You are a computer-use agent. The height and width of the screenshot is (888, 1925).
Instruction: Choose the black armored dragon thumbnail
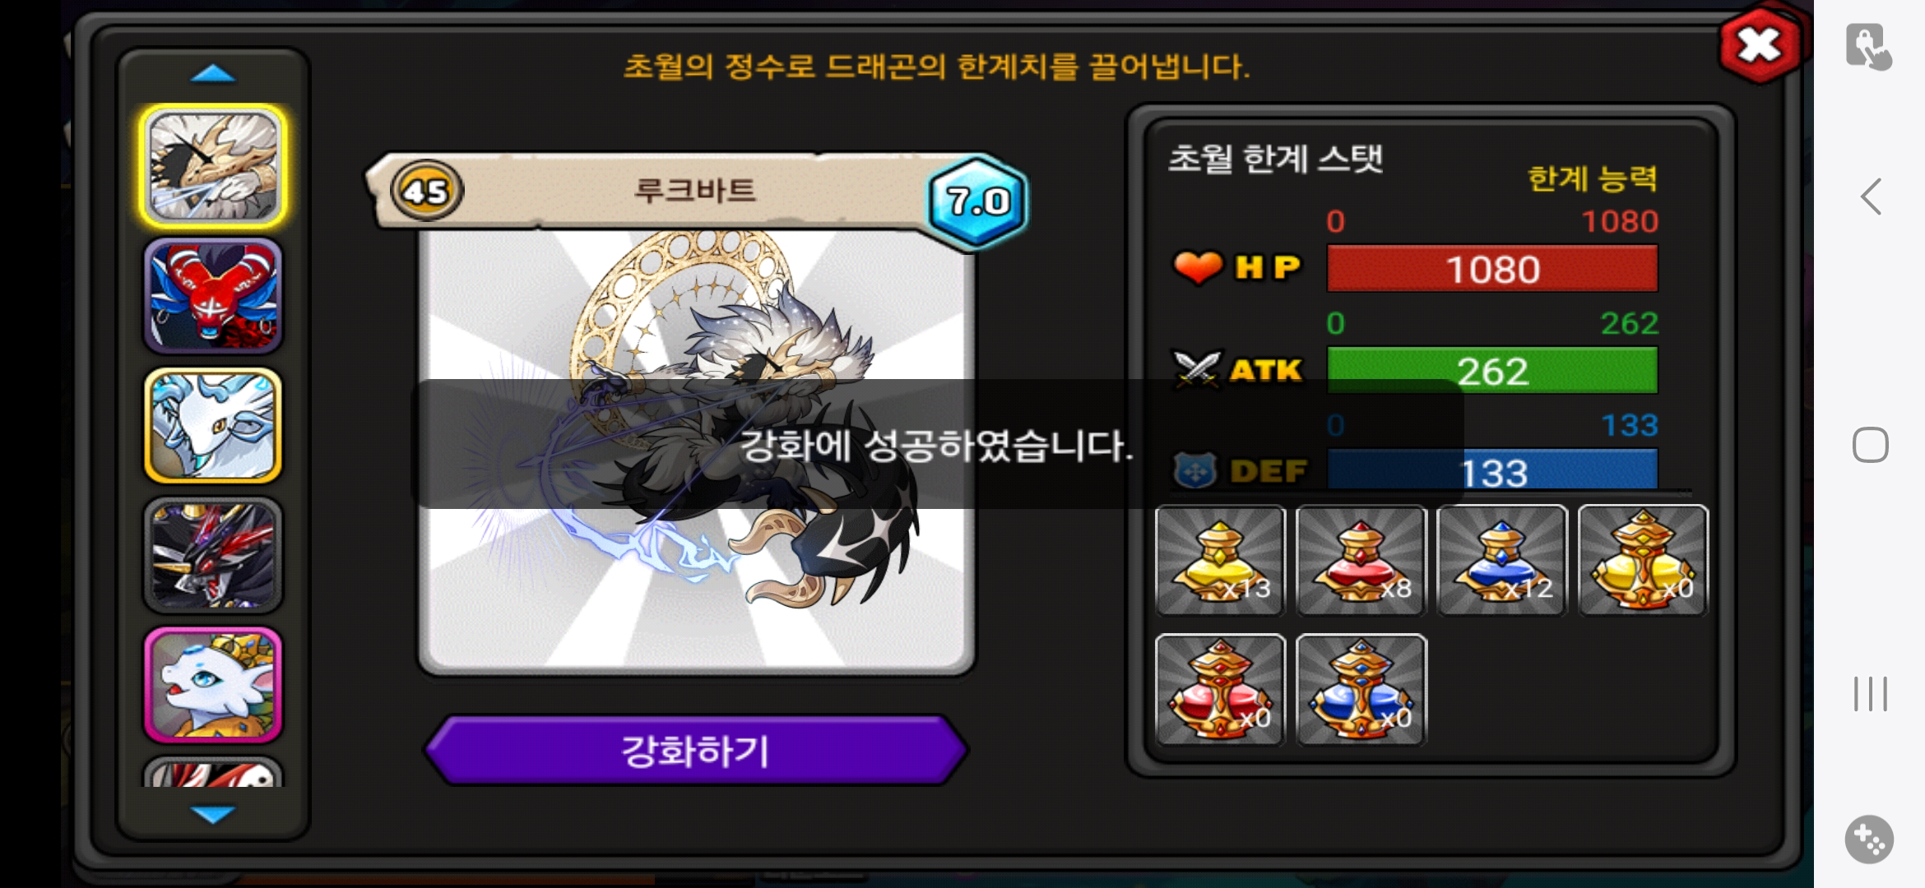[x=213, y=555]
